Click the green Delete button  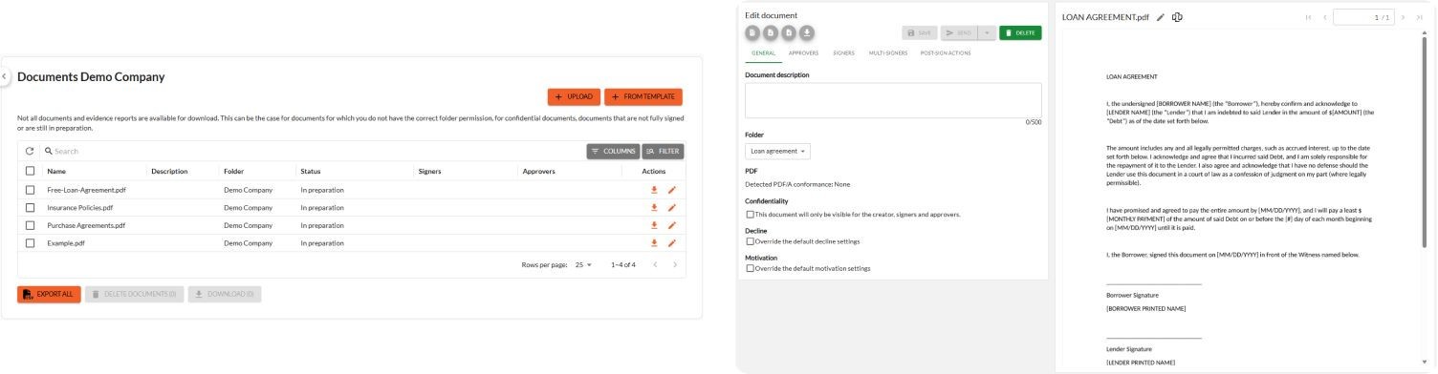pos(1020,33)
